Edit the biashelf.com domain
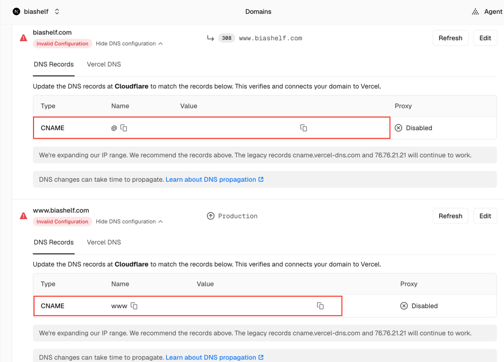Screen dimensions: 504x362 [485, 38]
